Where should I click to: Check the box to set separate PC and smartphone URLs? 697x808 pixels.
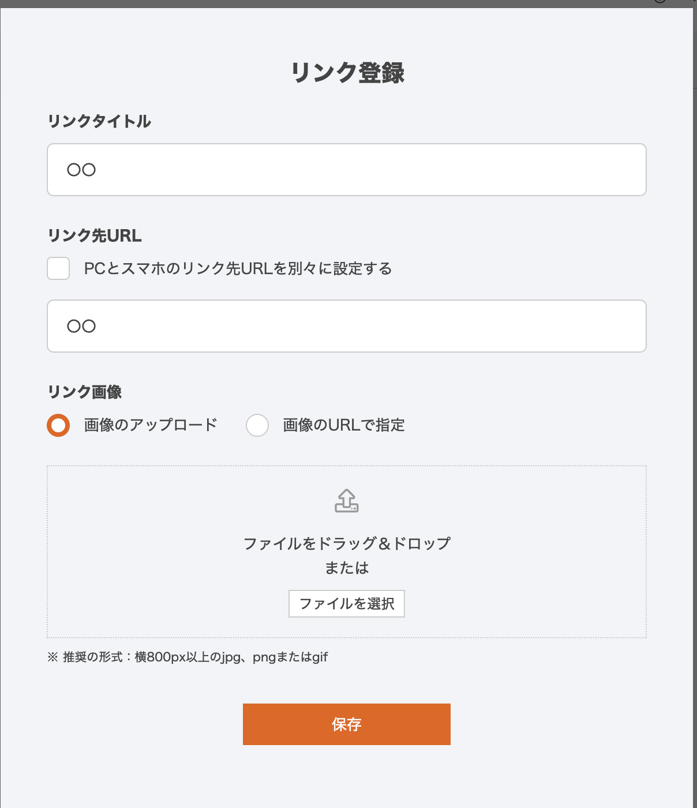pyautogui.click(x=58, y=268)
